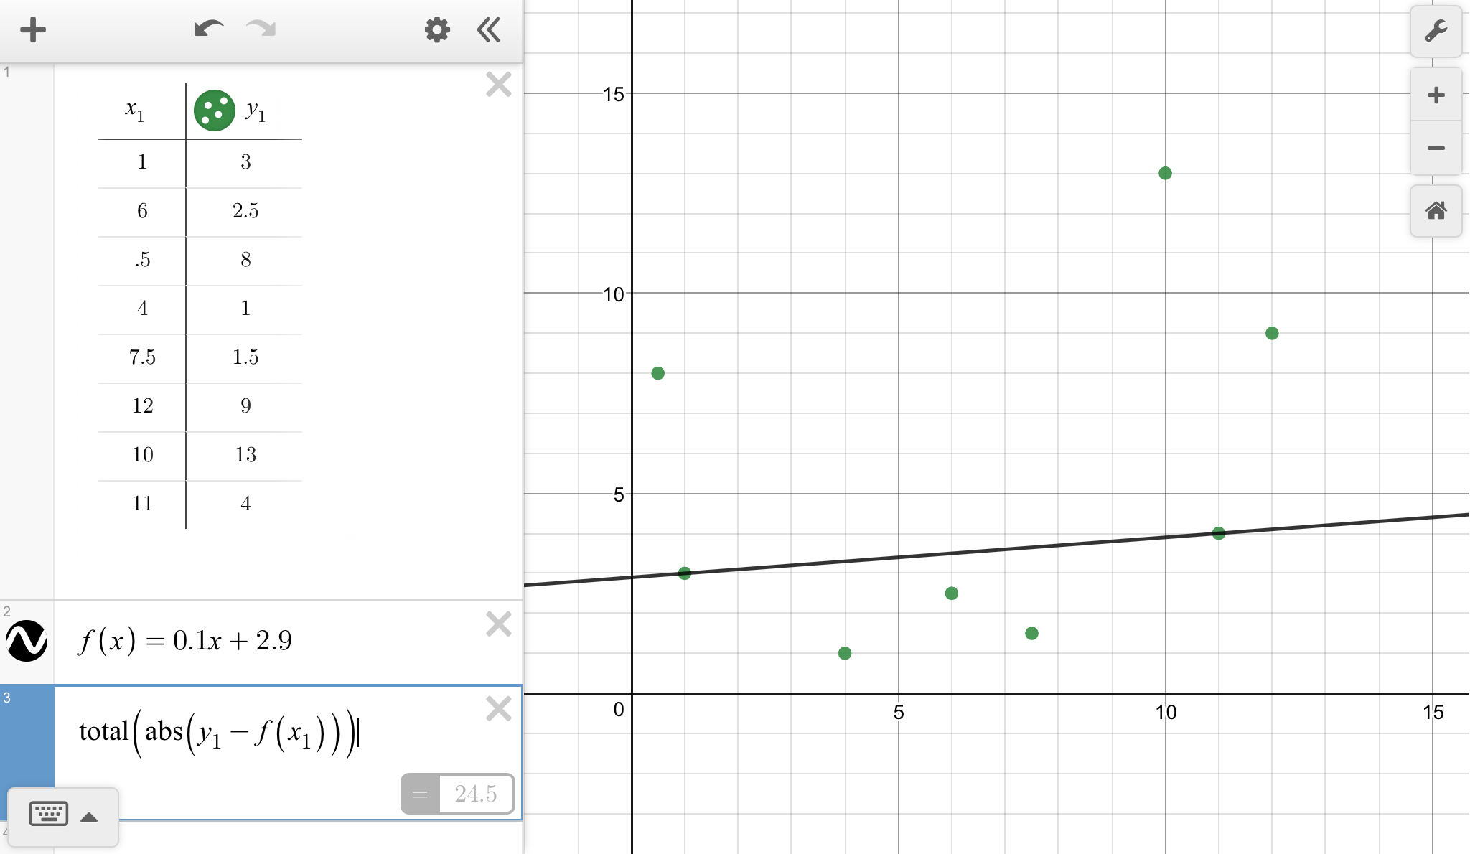1470x854 pixels.
Task: Click the Add Item plus button
Action: point(33,30)
